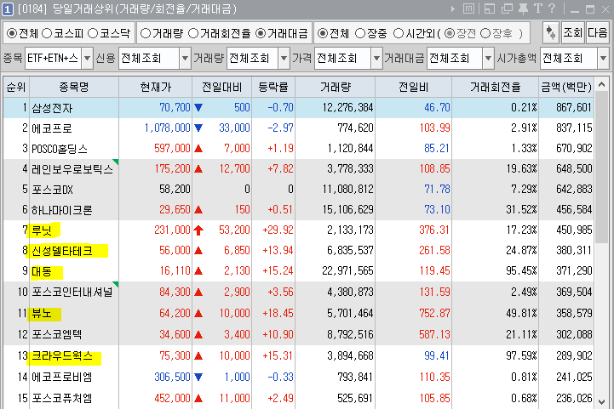Click the 거래량 column header

coord(336,87)
